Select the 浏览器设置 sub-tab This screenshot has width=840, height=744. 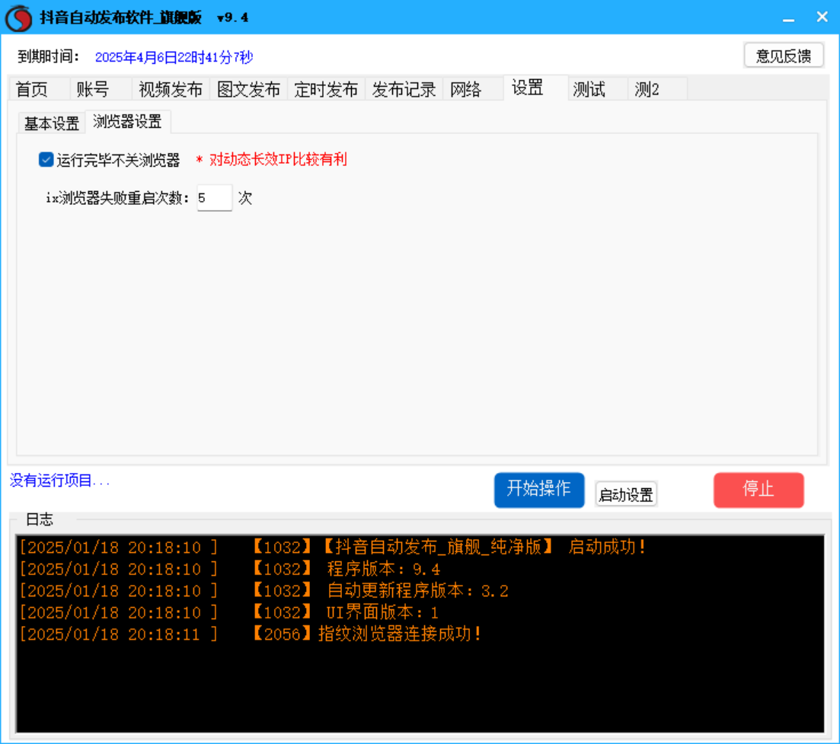point(127,122)
